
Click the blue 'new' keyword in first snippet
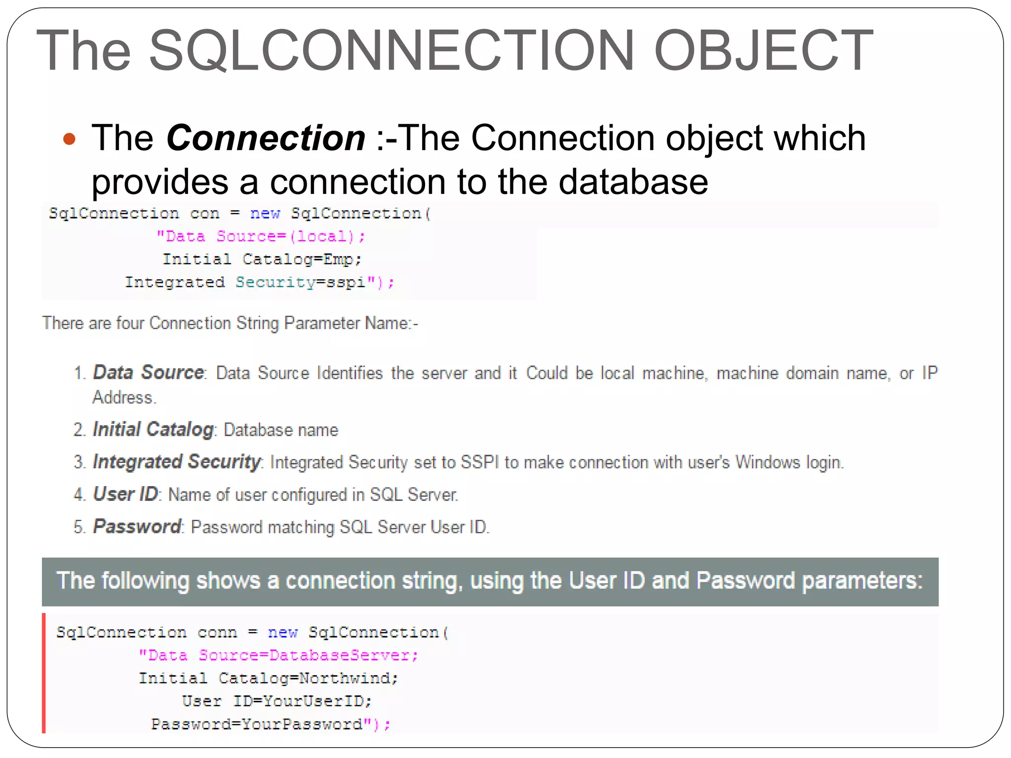tap(265, 214)
